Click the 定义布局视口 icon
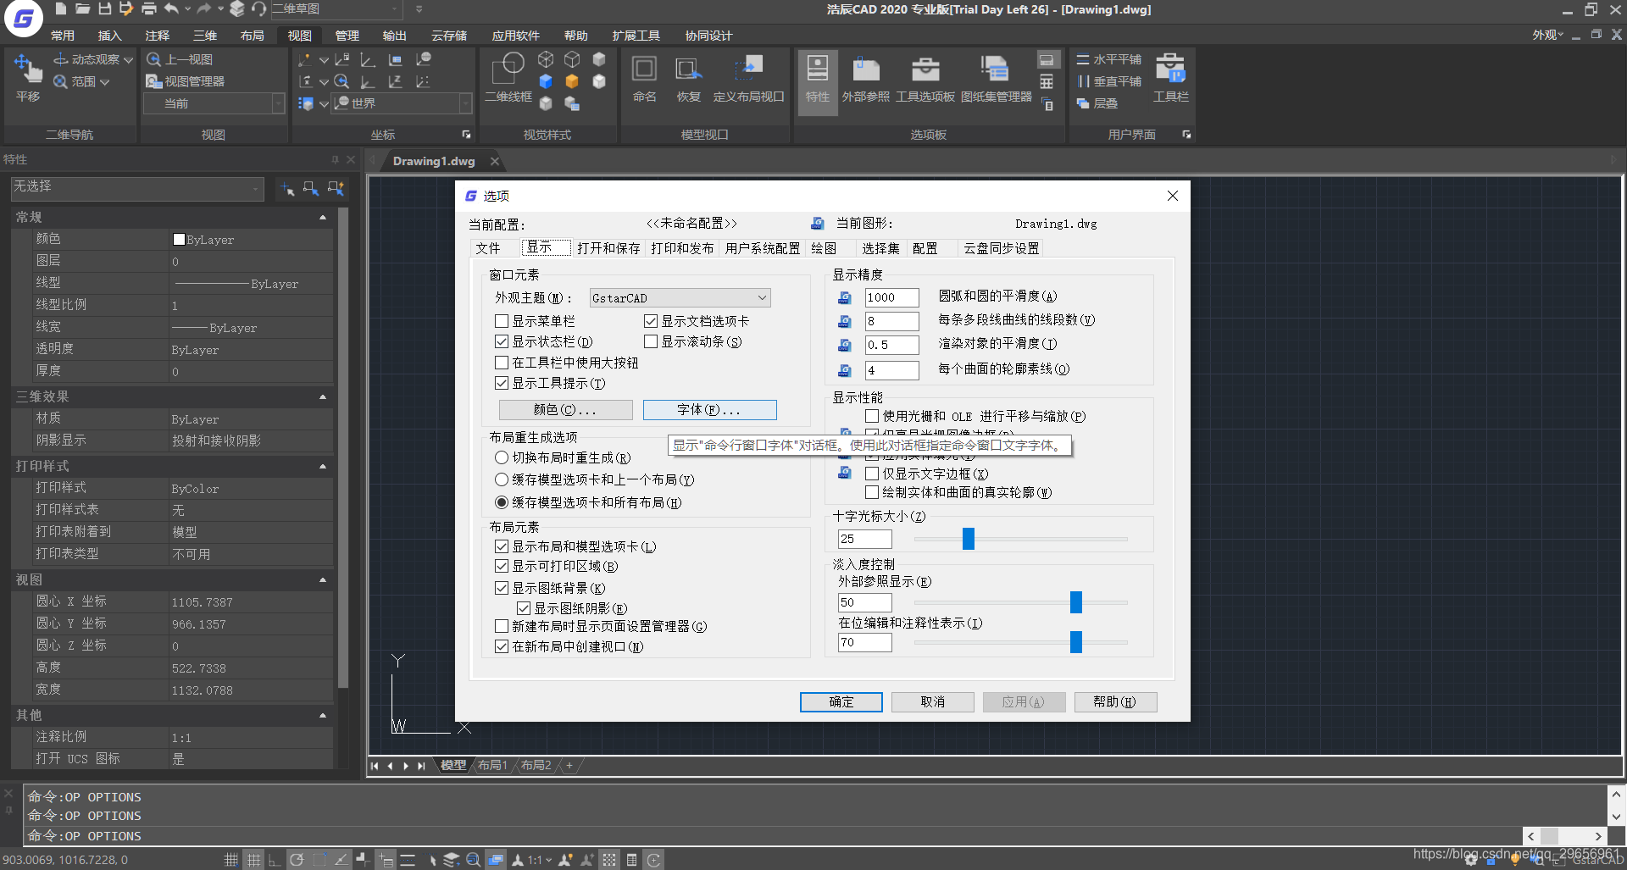 [x=749, y=69]
